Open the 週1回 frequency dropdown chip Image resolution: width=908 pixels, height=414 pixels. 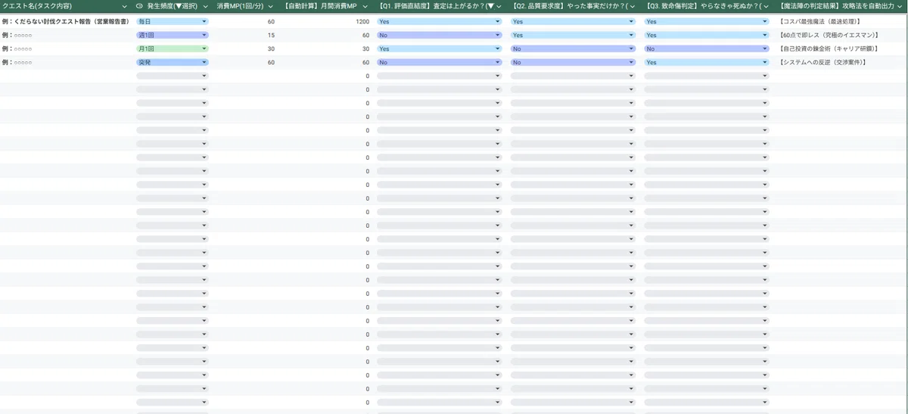pyautogui.click(x=173, y=35)
